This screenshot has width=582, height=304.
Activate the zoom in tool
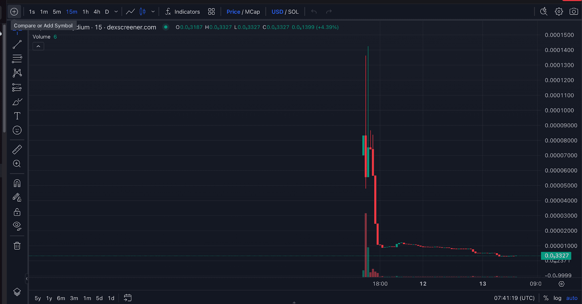[x=17, y=164]
